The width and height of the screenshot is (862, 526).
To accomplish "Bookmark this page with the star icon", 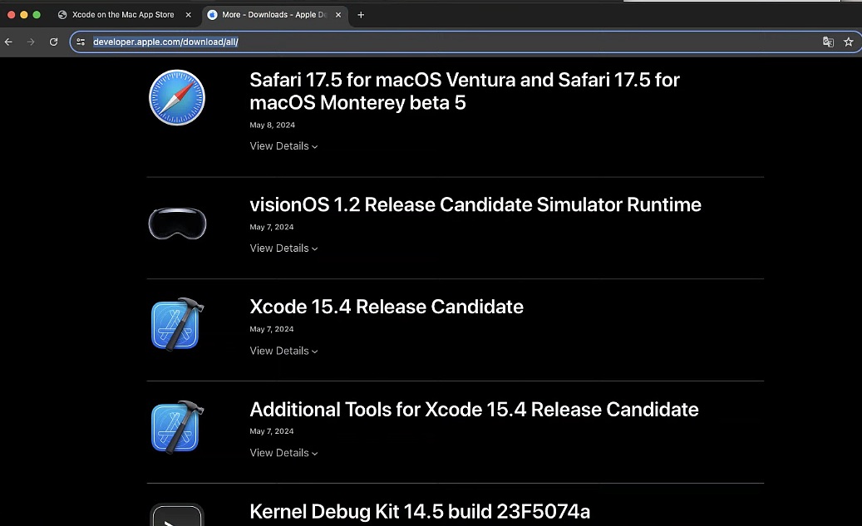I will [x=848, y=42].
